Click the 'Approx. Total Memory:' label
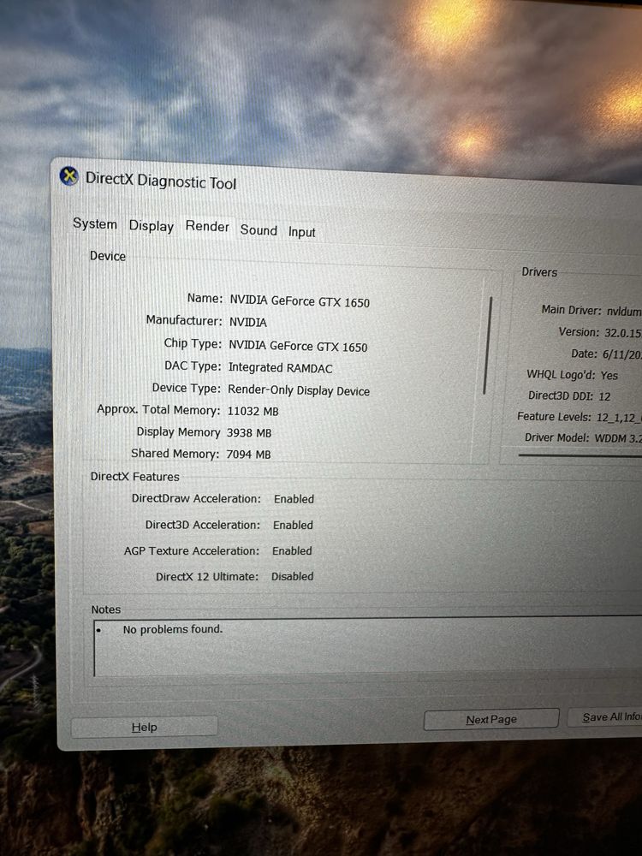The height and width of the screenshot is (856, 642). tap(158, 410)
